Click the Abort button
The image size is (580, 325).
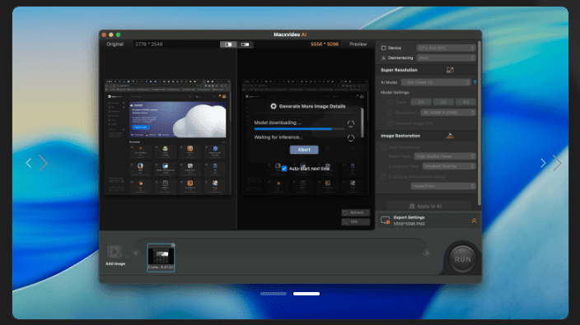pos(304,150)
